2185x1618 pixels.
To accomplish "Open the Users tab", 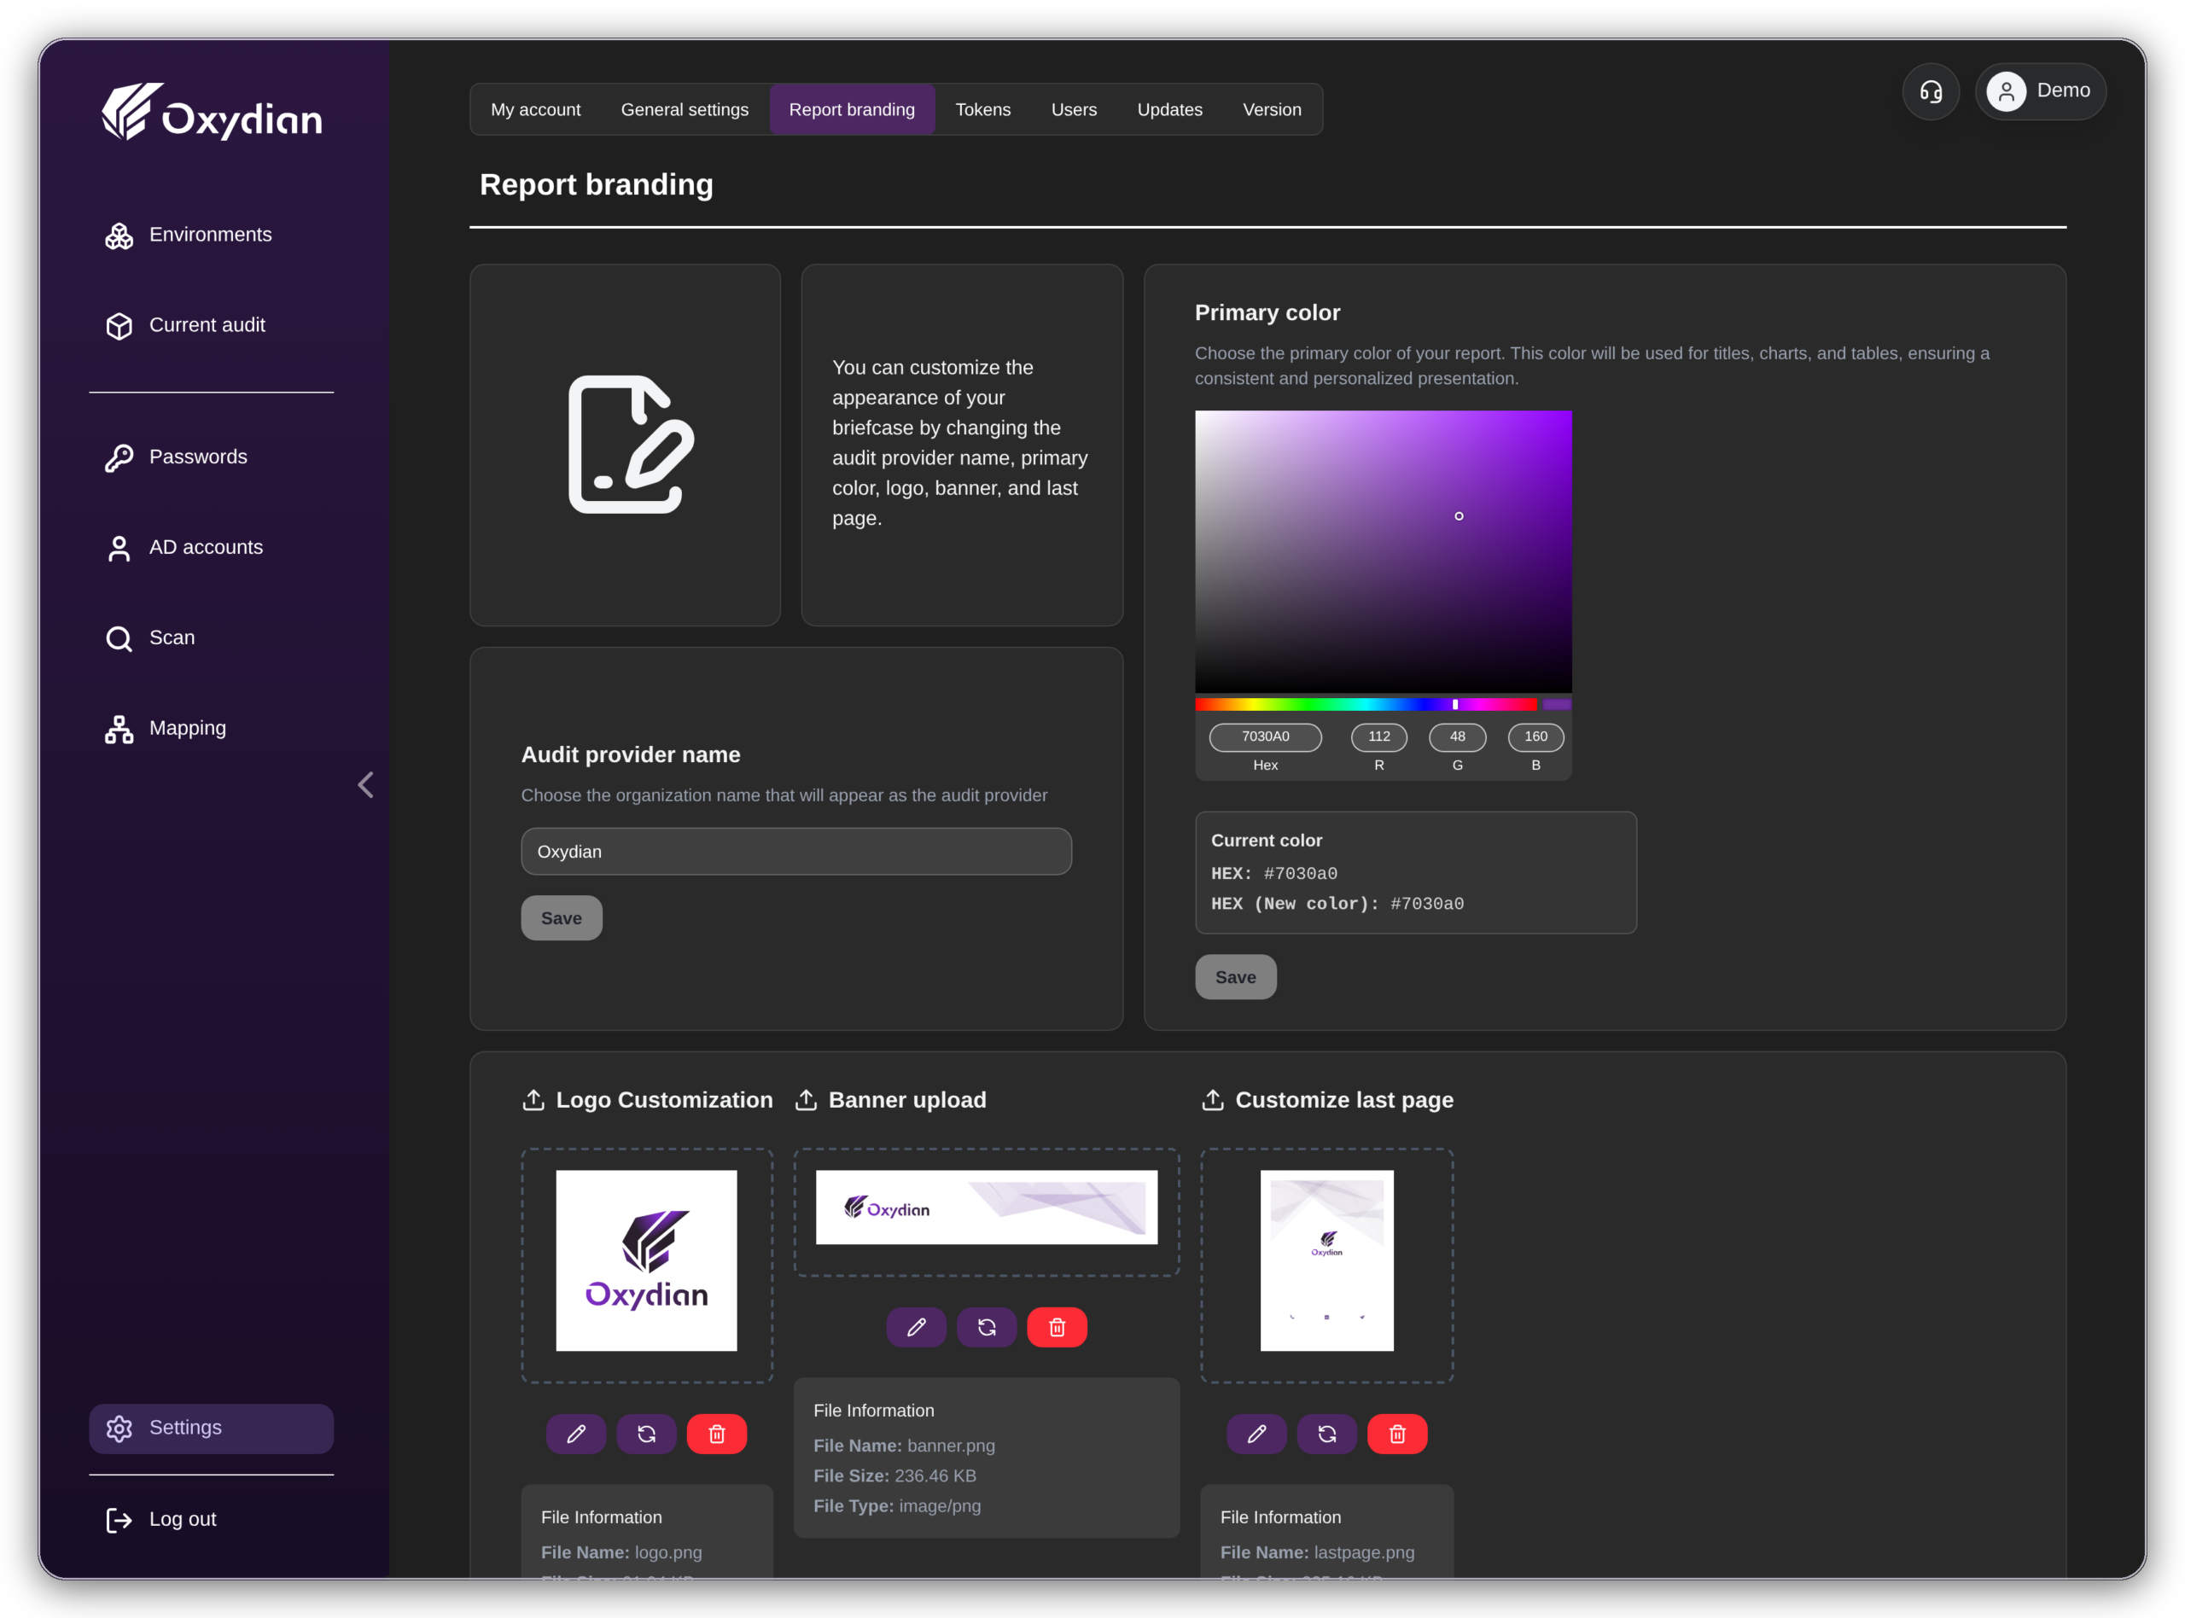I will click(x=1074, y=110).
